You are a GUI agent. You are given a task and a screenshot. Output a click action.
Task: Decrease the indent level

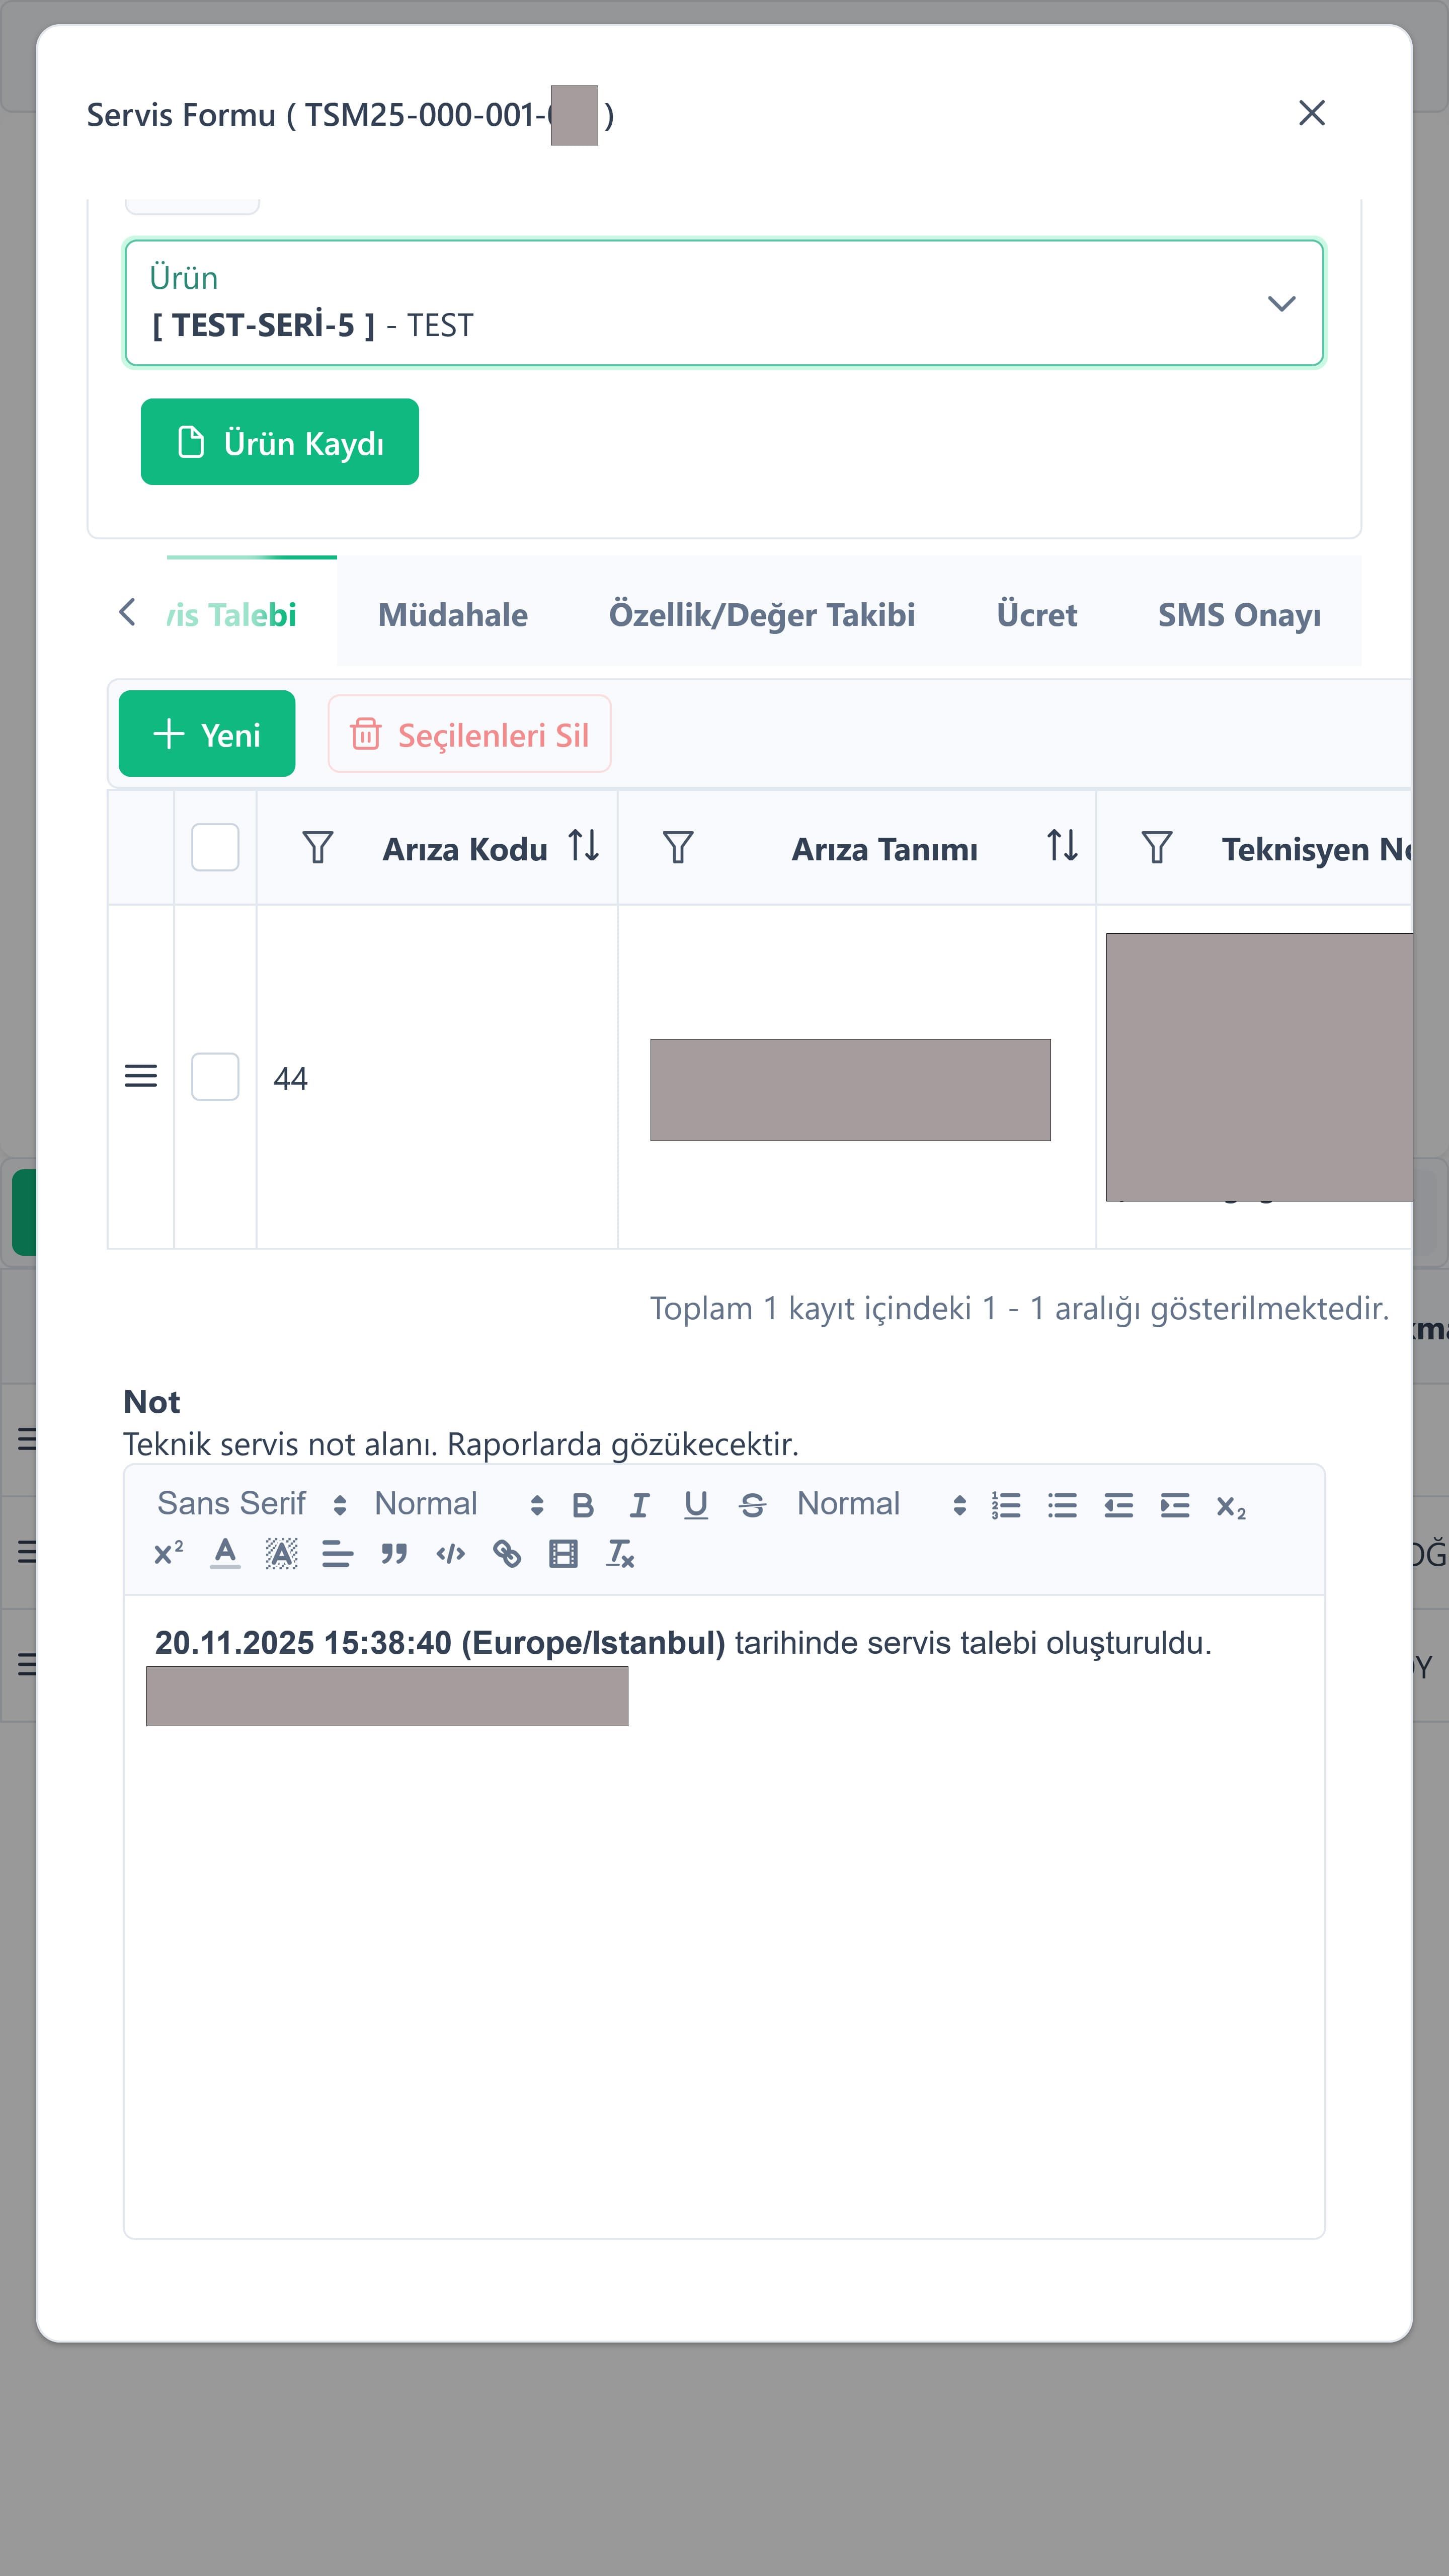tap(1118, 1505)
